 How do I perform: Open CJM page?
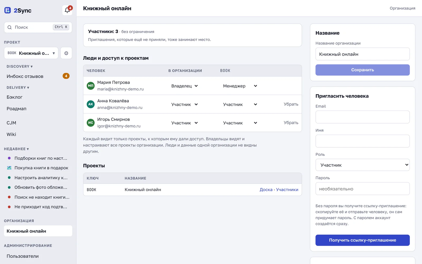[x=38, y=123]
